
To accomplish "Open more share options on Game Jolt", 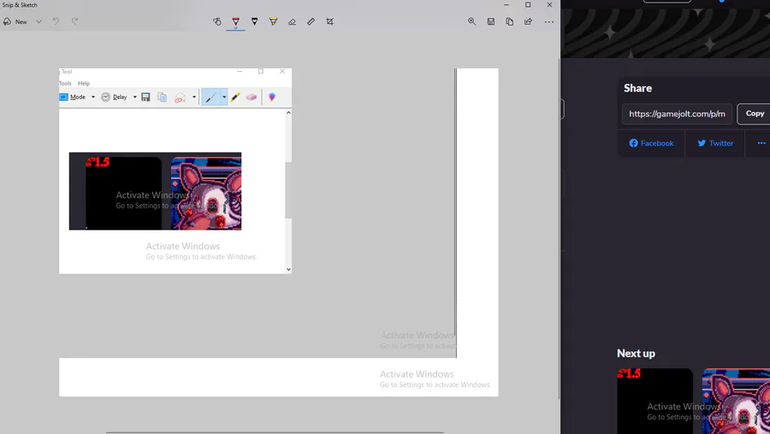I will [761, 144].
